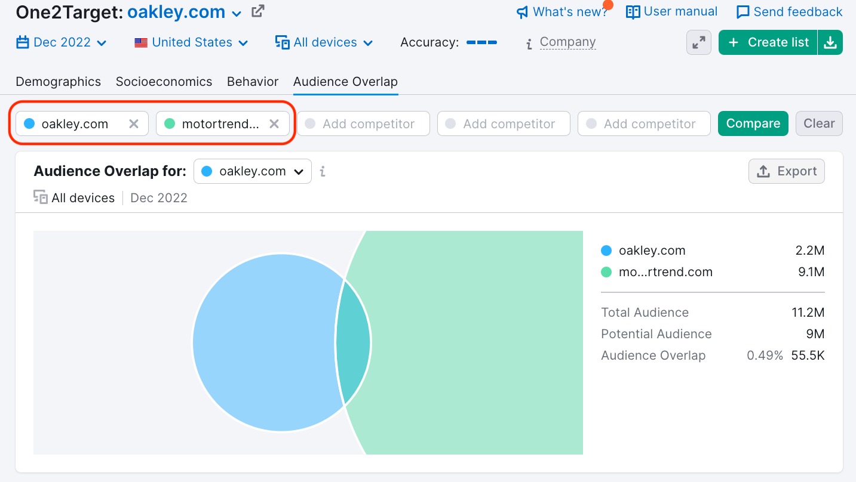
Task: Click the book icon by User manual
Action: (x=633, y=12)
